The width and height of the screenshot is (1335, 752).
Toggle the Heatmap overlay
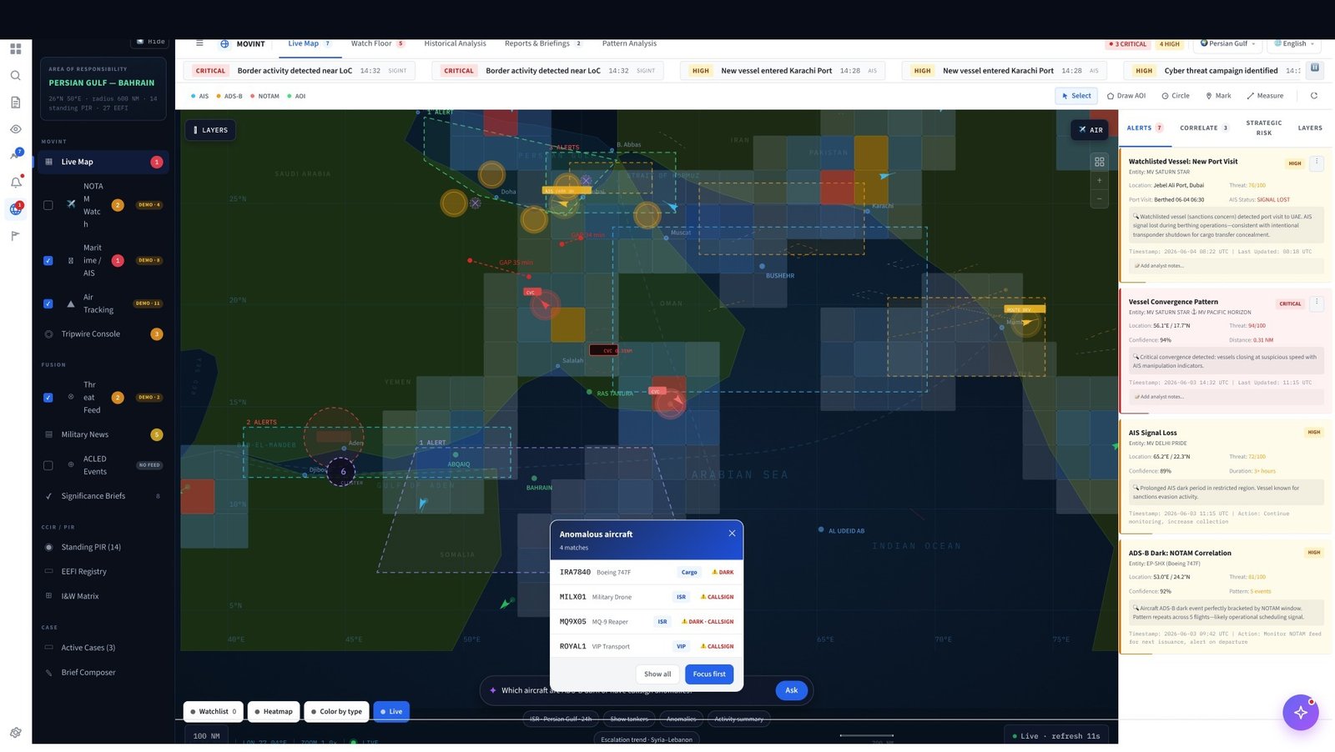[274, 711]
